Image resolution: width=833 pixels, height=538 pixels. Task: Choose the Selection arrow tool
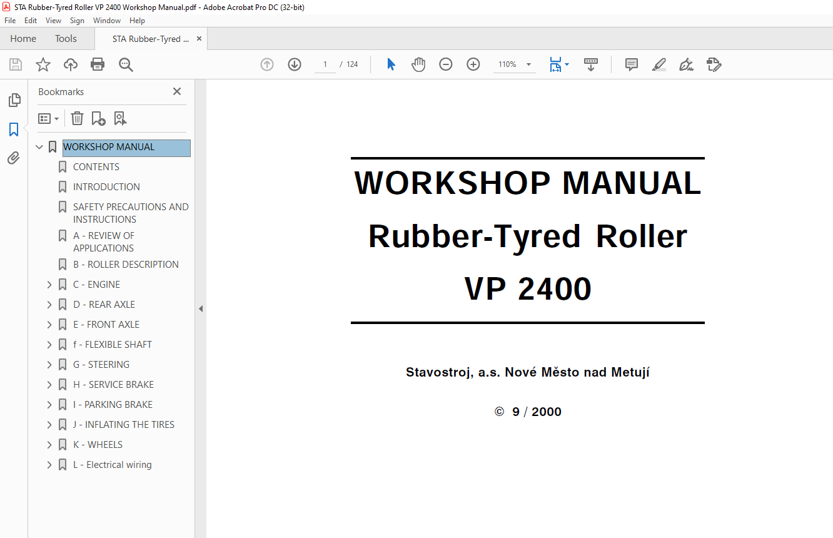click(391, 64)
